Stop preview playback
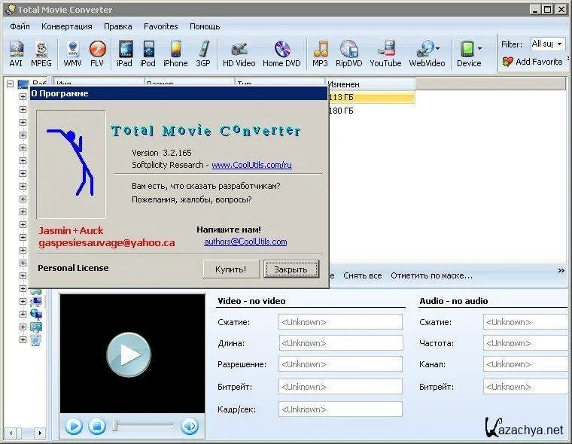Image resolution: width=572 pixels, height=444 pixels. 97,426
